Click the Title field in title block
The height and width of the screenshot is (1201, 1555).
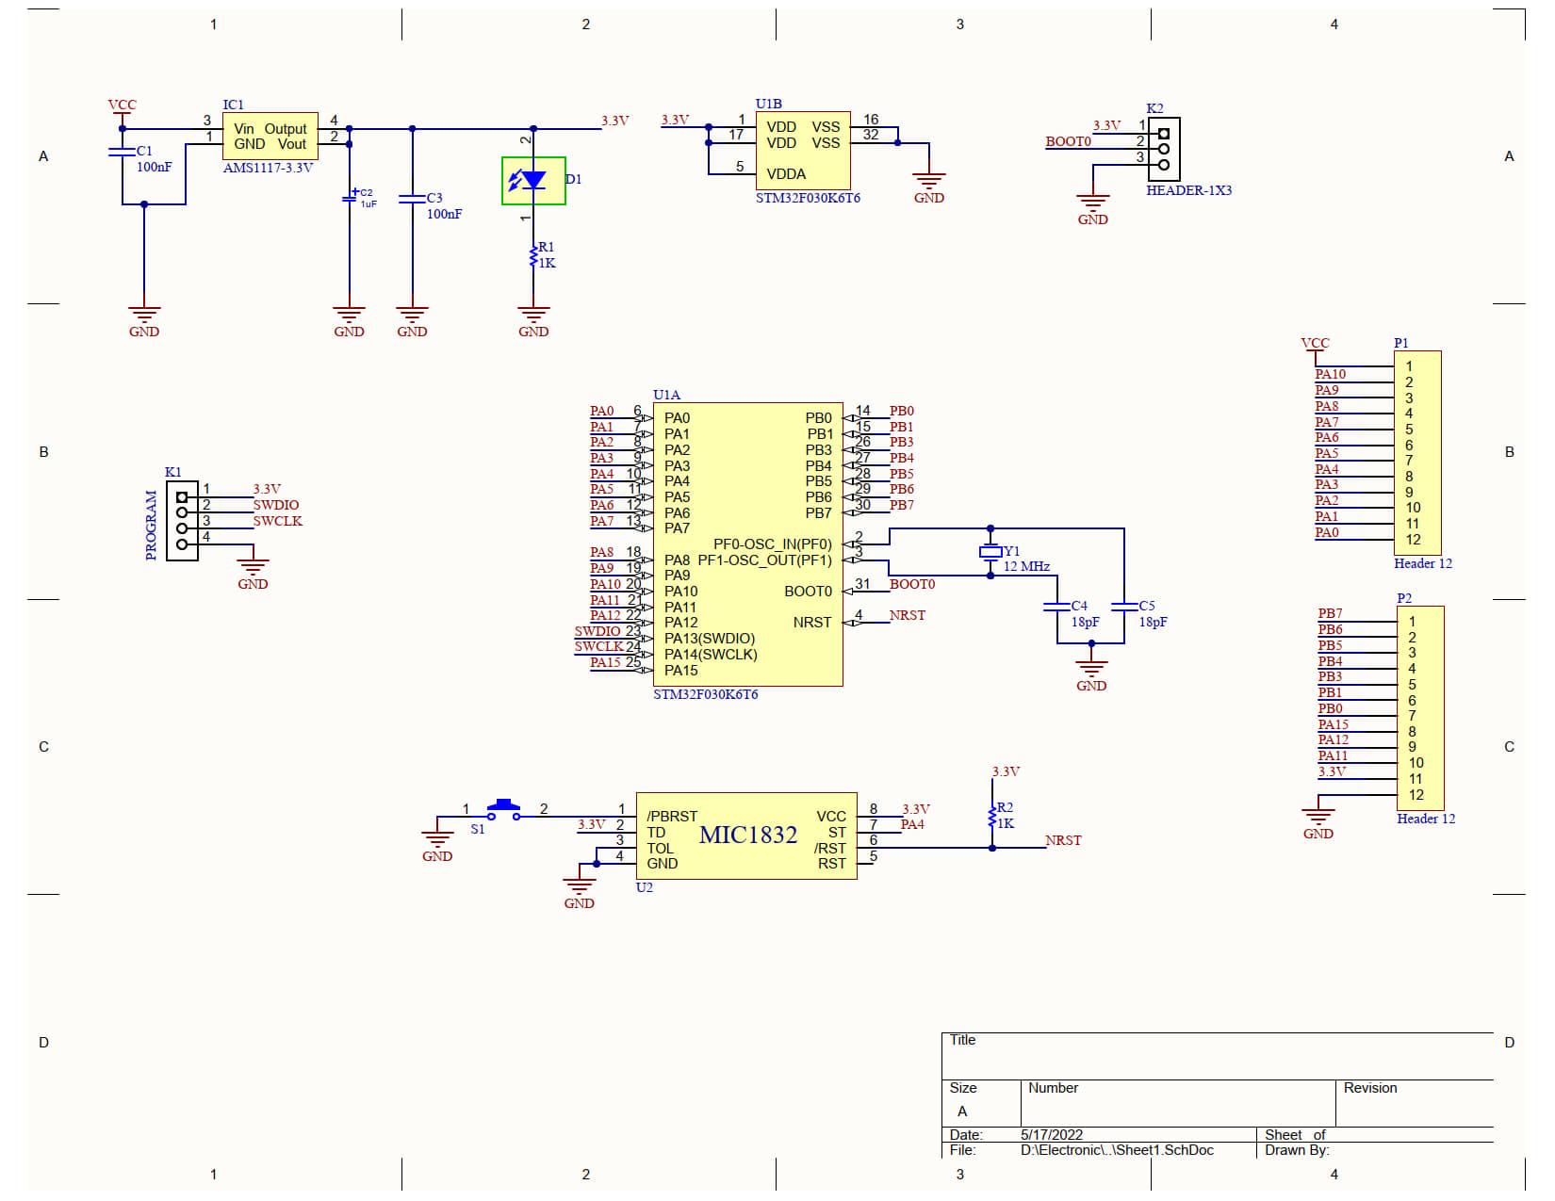(x=1218, y=1056)
